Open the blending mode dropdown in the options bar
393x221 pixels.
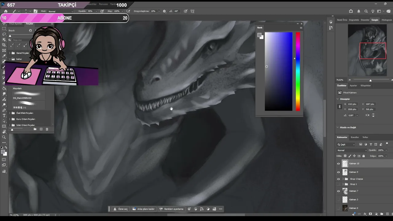pos(61,11)
